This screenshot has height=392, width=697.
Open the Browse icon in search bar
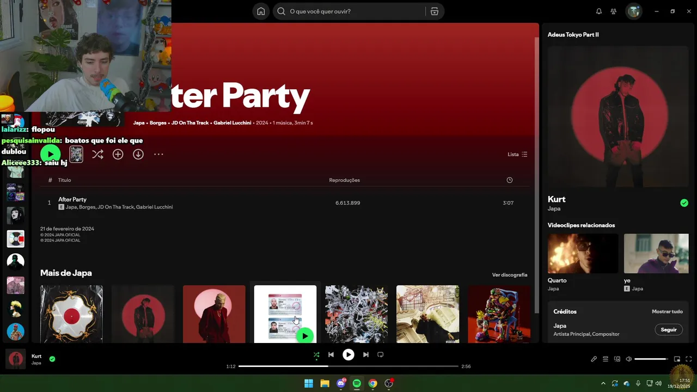click(x=434, y=11)
